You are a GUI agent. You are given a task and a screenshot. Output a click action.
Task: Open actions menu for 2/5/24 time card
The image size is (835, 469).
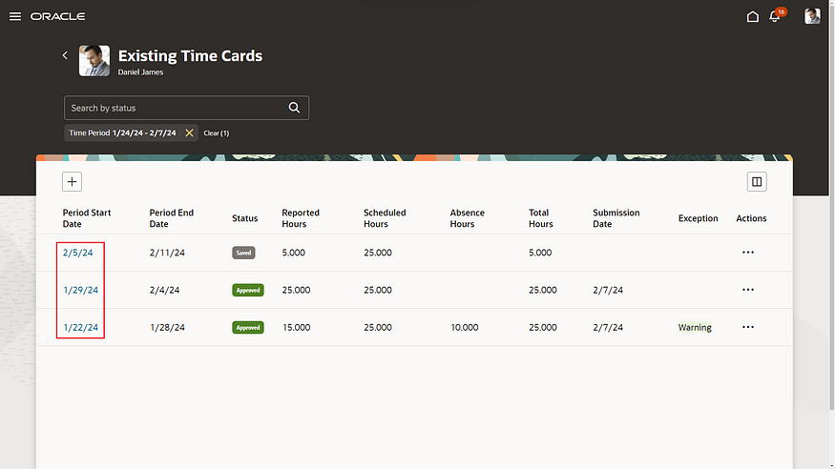[747, 253]
